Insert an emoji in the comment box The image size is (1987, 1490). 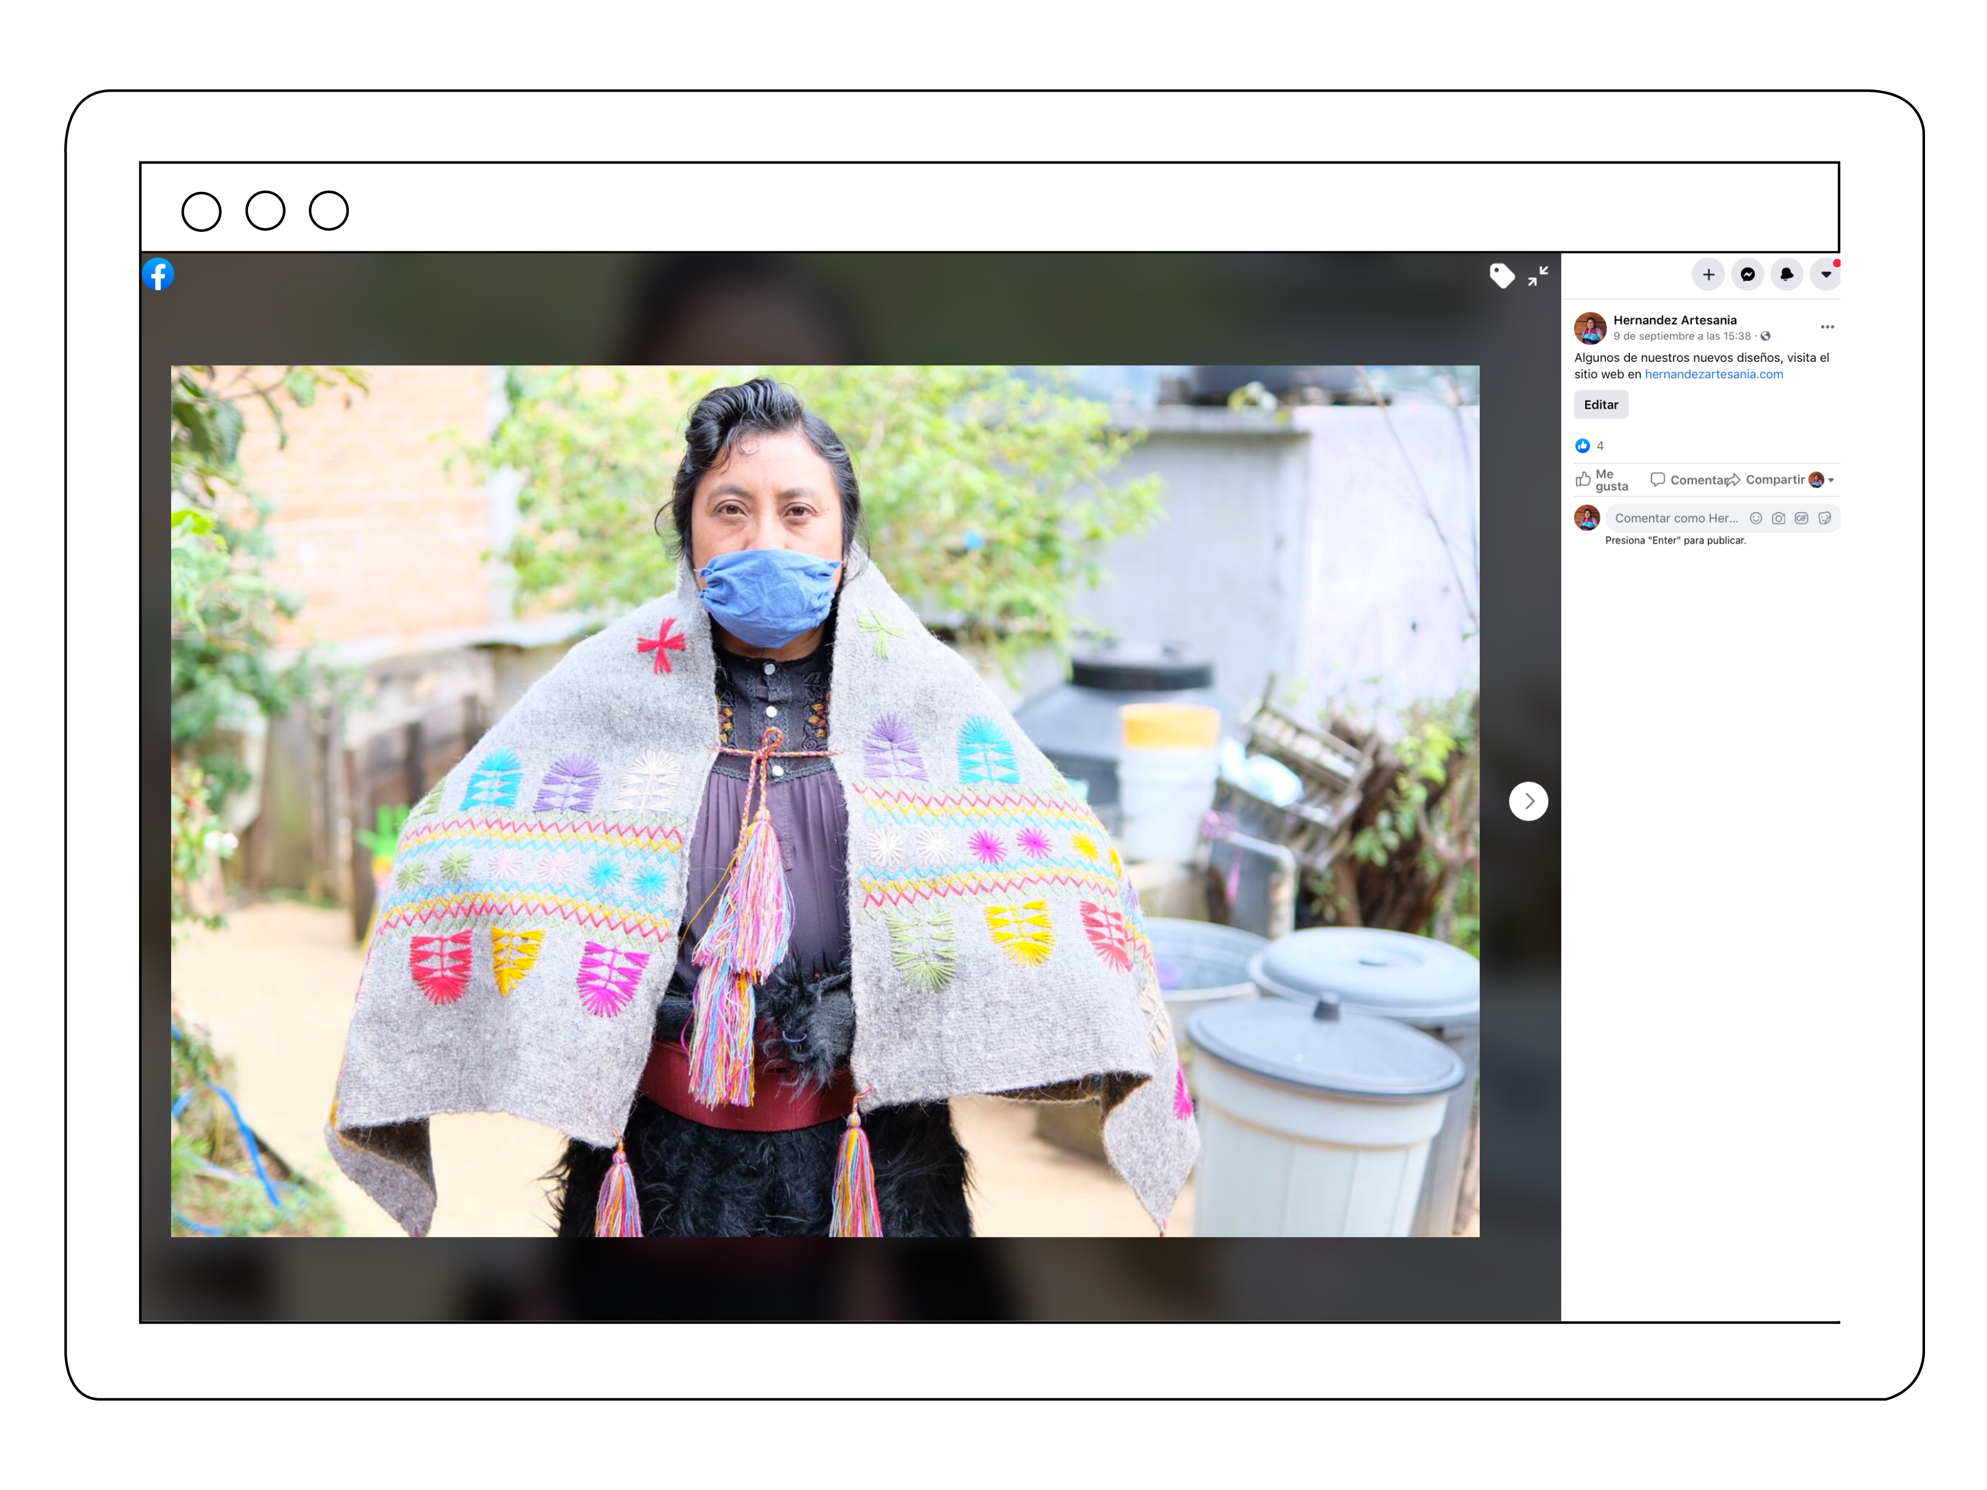click(1755, 518)
